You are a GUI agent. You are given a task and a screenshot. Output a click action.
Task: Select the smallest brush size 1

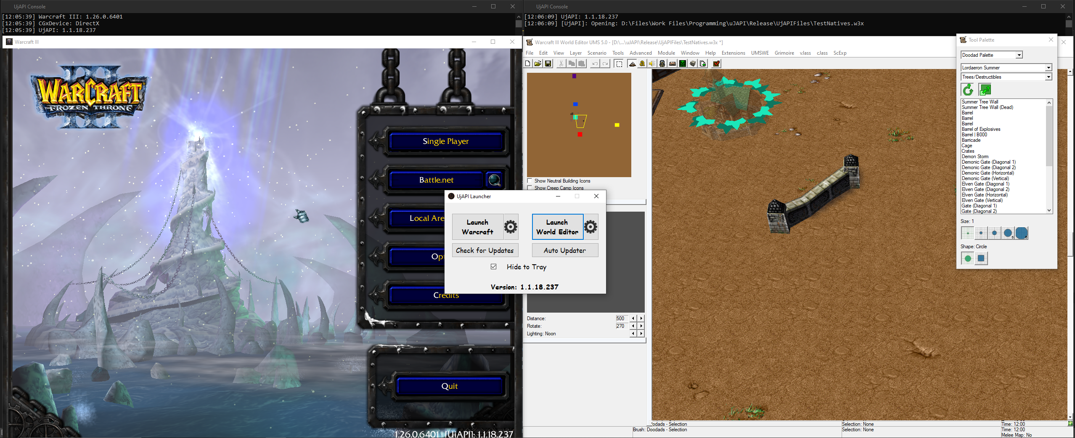coord(968,233)
